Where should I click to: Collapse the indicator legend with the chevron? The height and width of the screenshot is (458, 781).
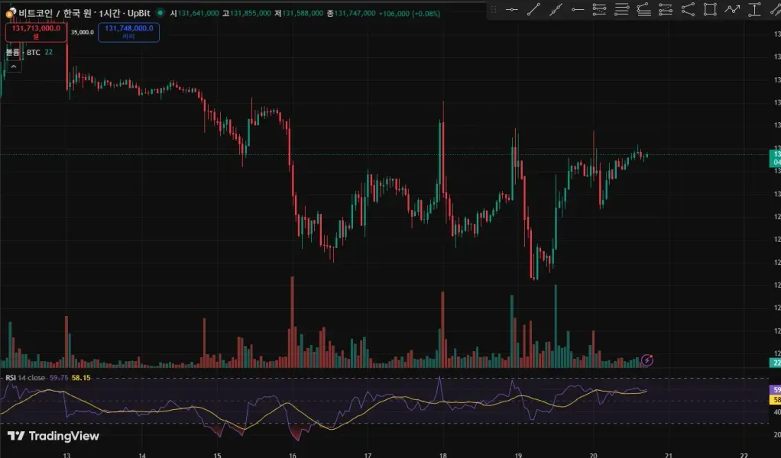point(14,66)
